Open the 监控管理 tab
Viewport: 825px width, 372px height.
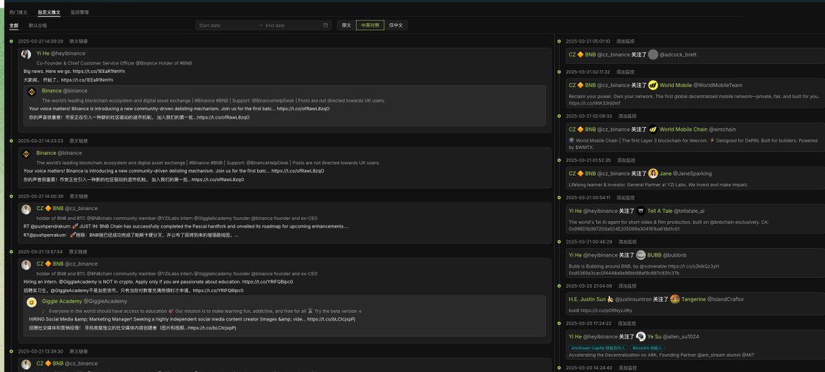pyautogui.click(x=80, y=12)
